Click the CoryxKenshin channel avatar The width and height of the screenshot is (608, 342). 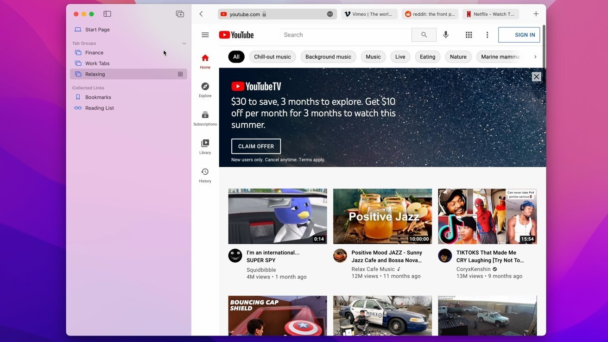(x=445, y=256)
